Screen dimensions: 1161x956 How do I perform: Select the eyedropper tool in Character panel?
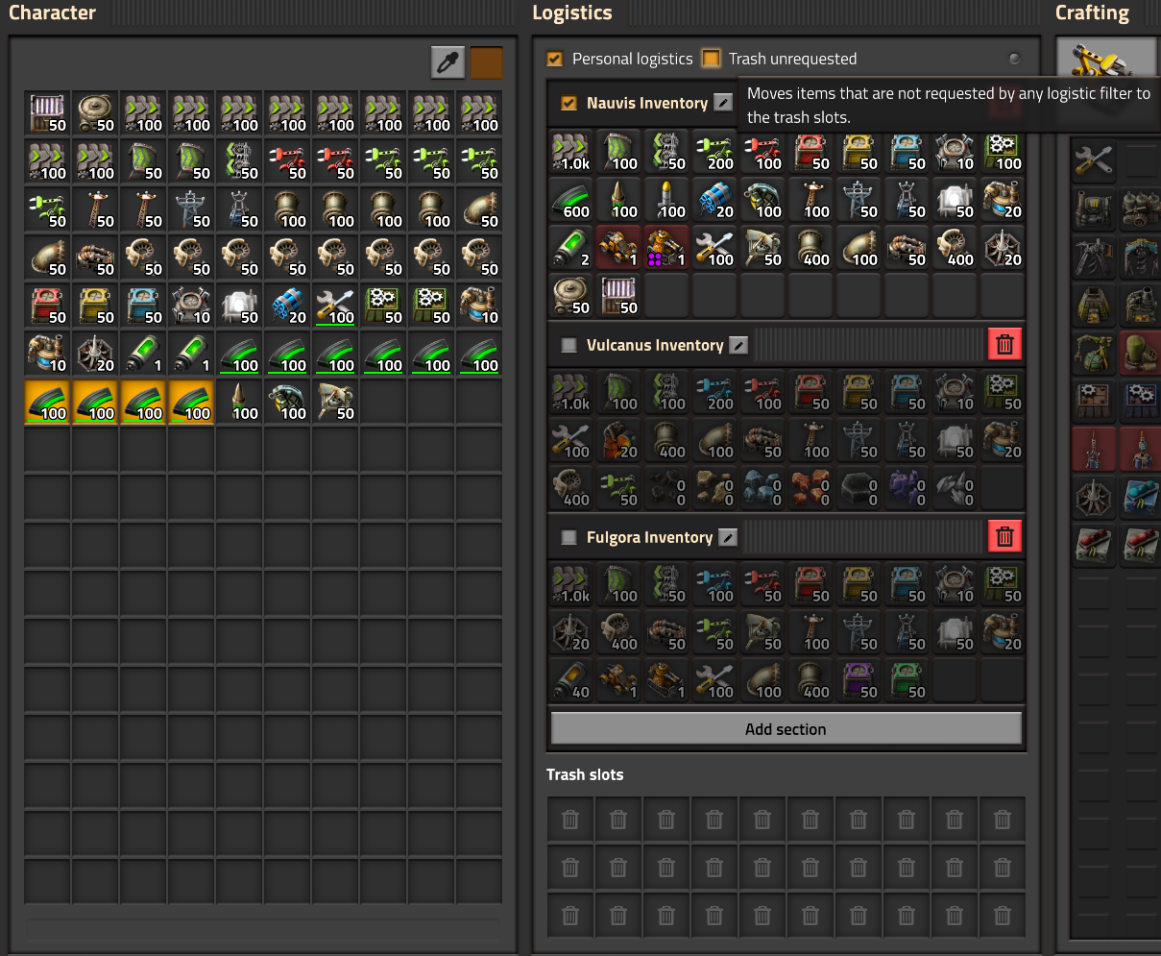pyautogui.click(x=447, y=62)
